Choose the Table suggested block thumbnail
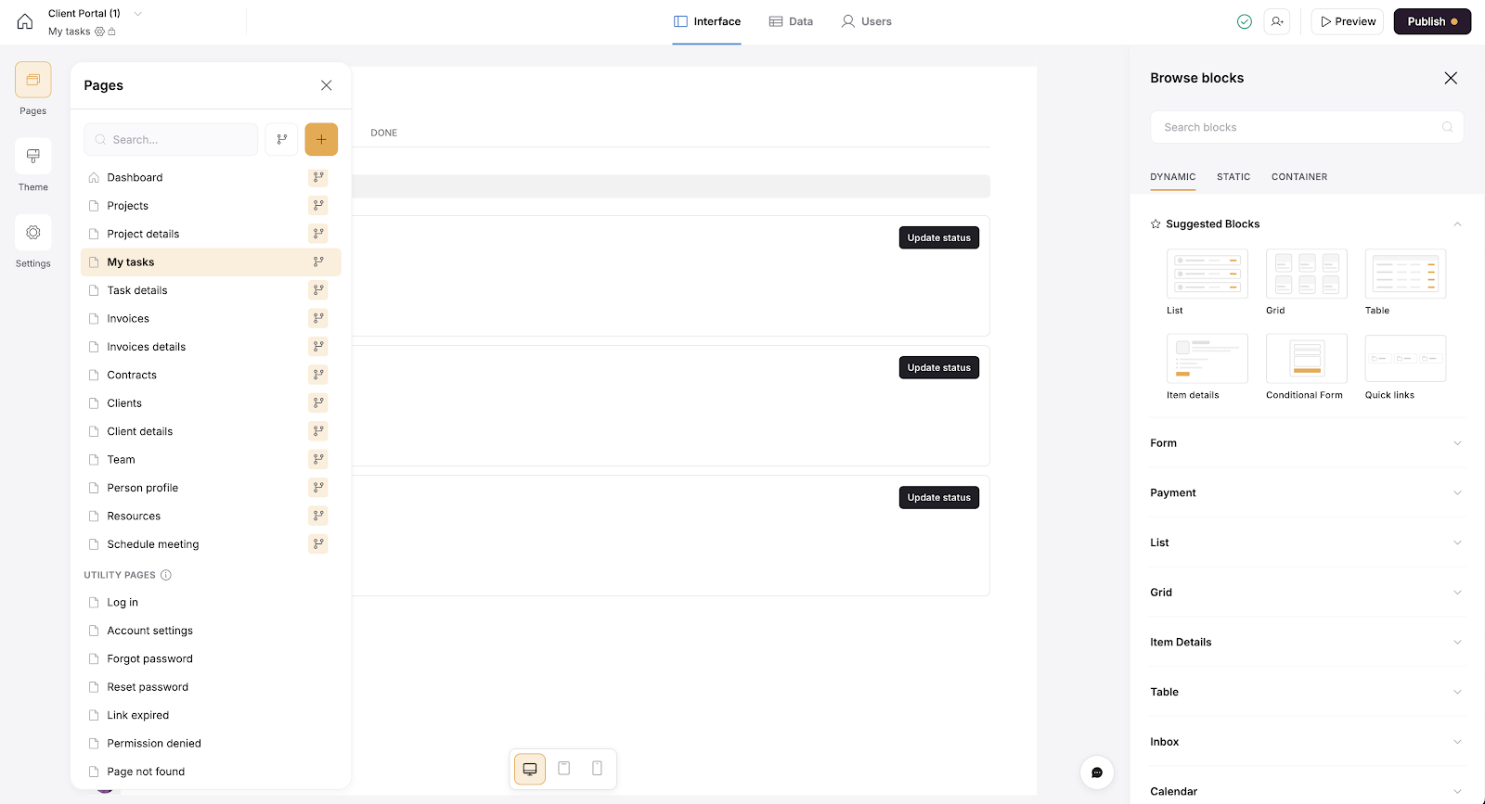Viewport: 1485px width, 804px height. pos(1405,274)
